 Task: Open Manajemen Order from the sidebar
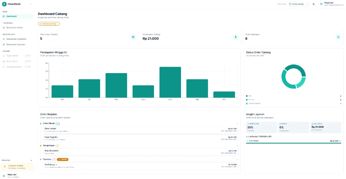[17, 28]
